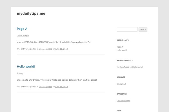Open June 11, 2013 date under Hello world!
The height and width of the screenshot is (112, 169).
[x=61, y=87]
